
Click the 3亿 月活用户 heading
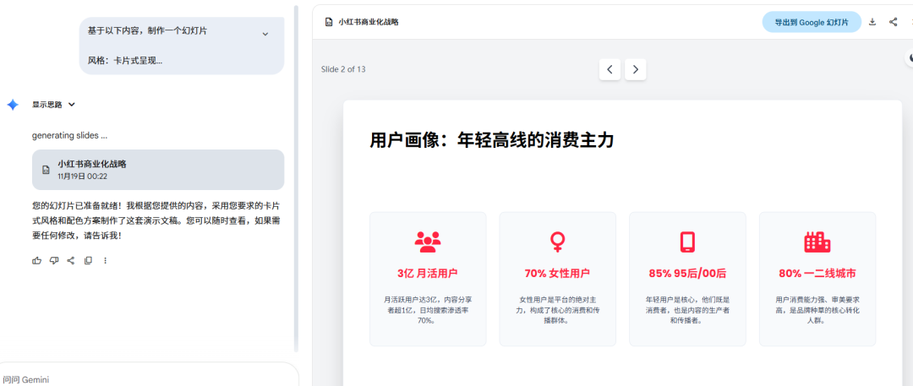(428, 273)
